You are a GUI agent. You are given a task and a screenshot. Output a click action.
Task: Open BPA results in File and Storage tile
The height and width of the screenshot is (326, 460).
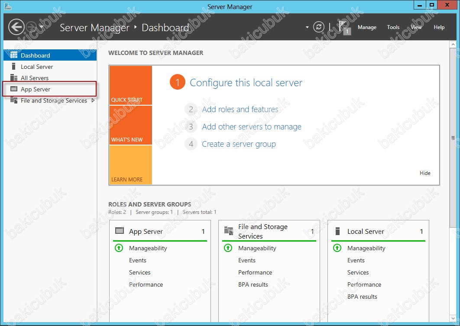253,284
